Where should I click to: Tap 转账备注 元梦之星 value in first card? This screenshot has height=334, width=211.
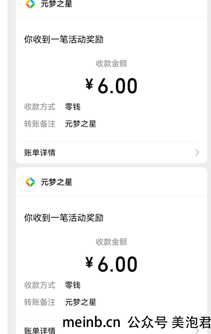81,124
